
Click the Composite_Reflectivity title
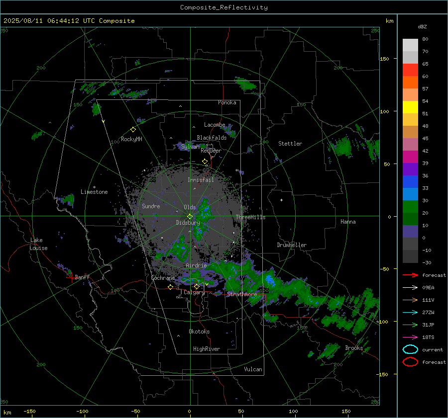coord(224,7)
